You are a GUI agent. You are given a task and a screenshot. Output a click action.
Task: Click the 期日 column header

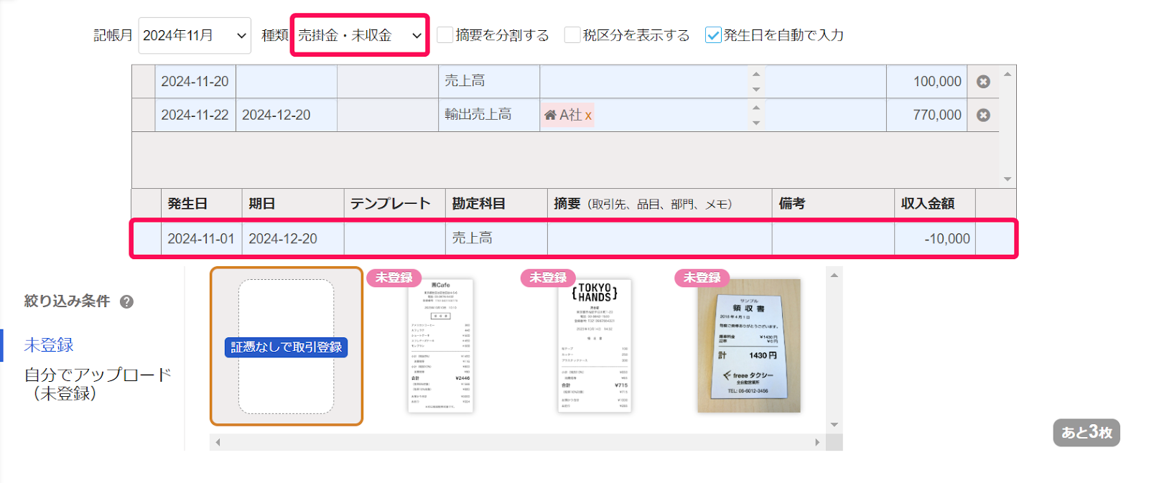point(293,204)
